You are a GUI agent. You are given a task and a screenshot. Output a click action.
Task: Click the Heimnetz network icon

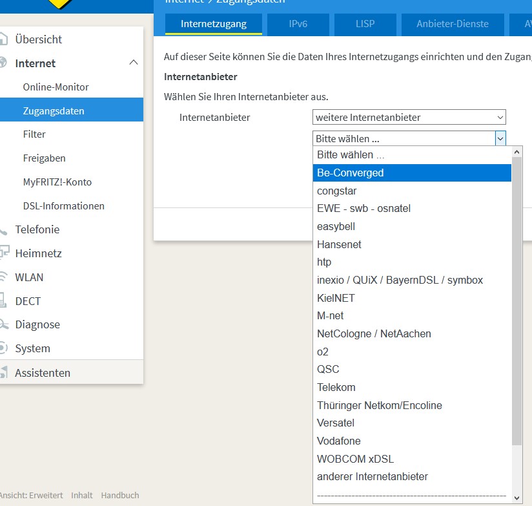pos(5,253)
